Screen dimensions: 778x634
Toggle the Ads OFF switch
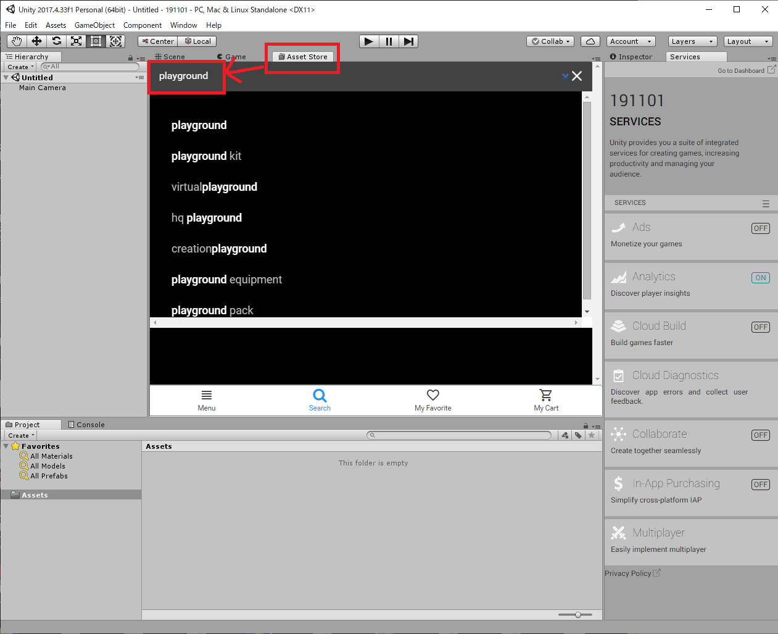(761, 228)
